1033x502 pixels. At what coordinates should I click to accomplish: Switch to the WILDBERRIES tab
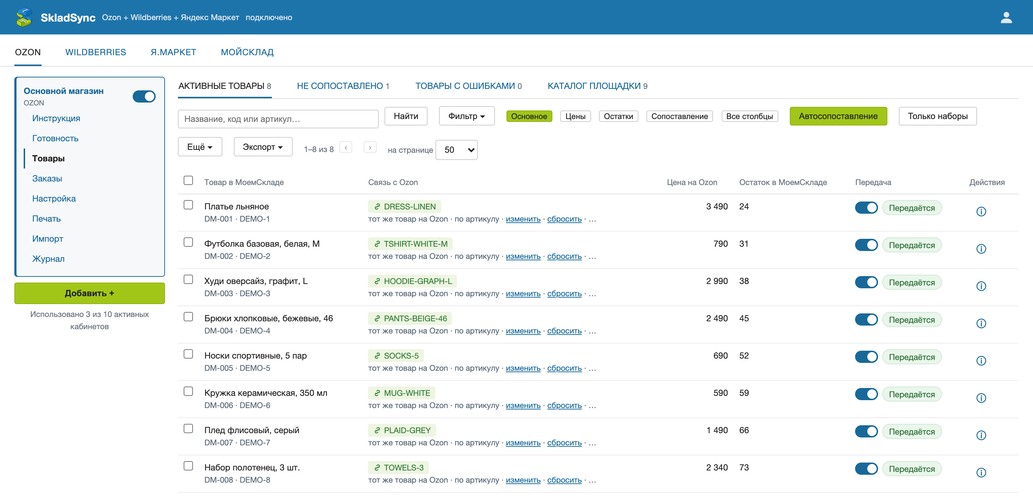pyautogui.click(x=95, y=52)
